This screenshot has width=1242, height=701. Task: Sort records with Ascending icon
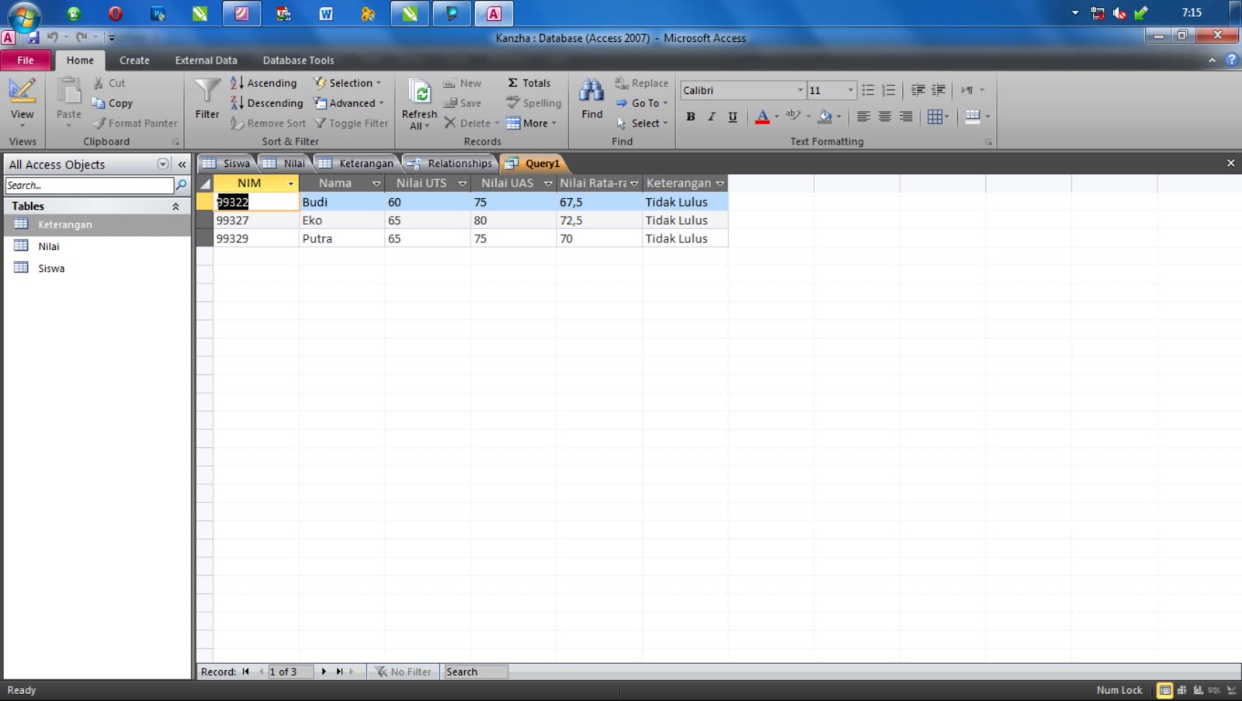(236, 82)
